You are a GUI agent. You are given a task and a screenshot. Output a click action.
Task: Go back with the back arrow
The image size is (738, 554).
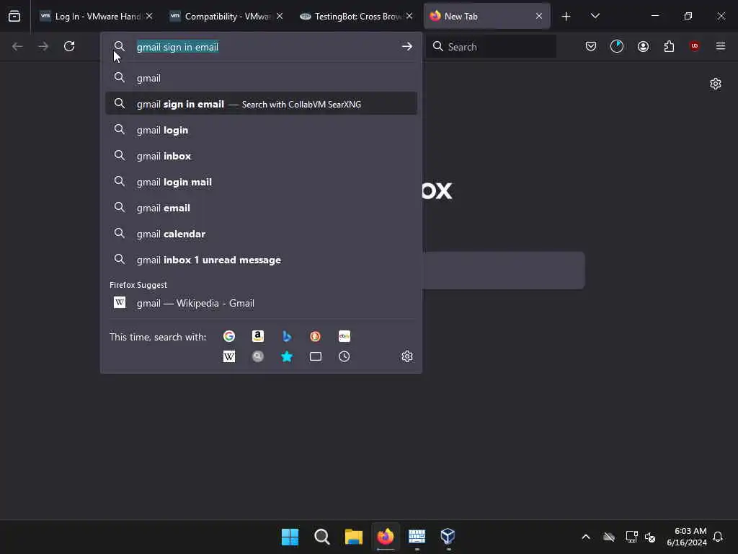pos(17,46)
